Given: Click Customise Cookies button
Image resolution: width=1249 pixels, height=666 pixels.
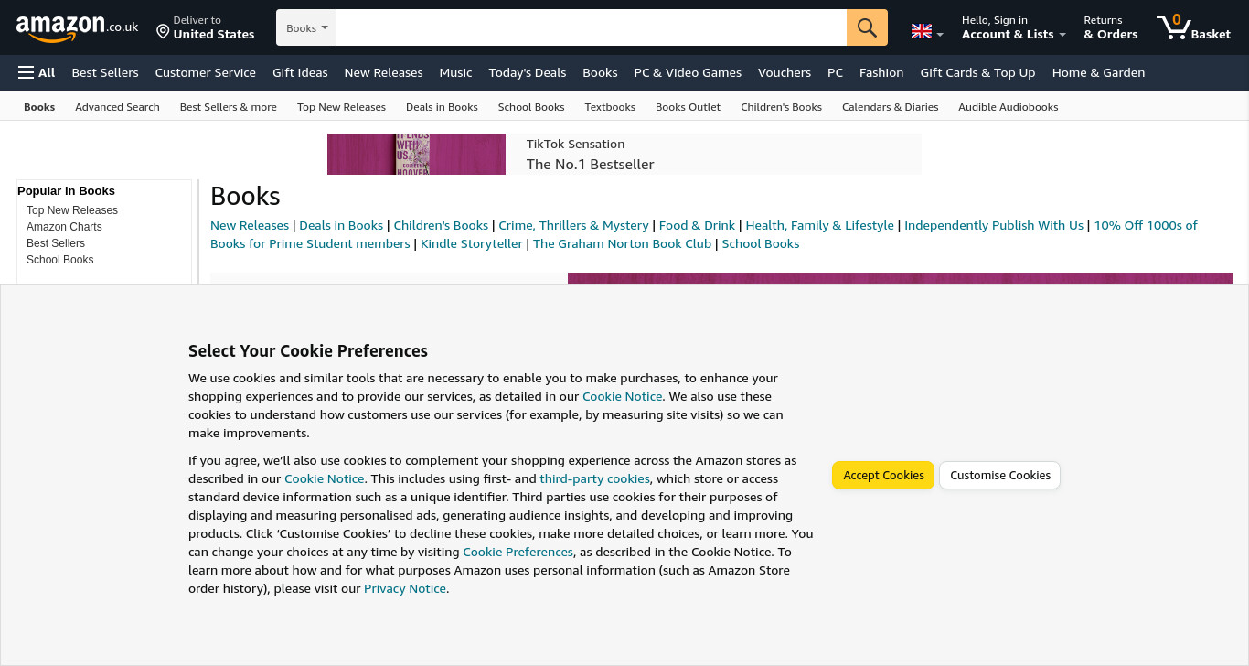Looking at the screenshot, I should coord(1000,476).
